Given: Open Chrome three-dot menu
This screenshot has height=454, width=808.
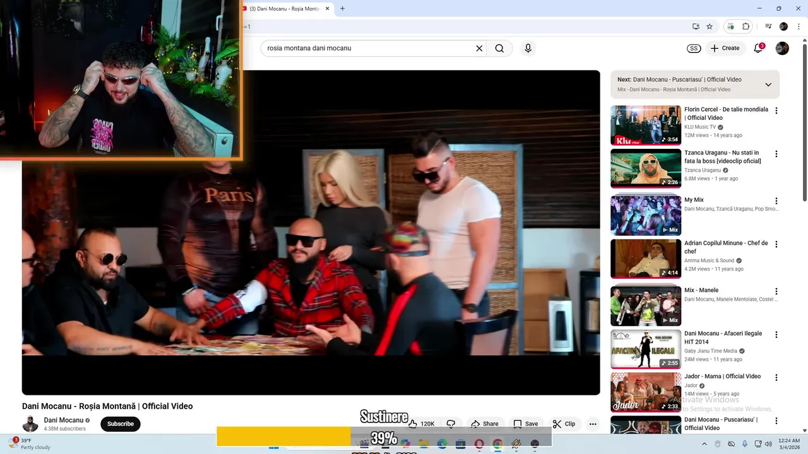Looking at the screenshot, I should 799,26.
